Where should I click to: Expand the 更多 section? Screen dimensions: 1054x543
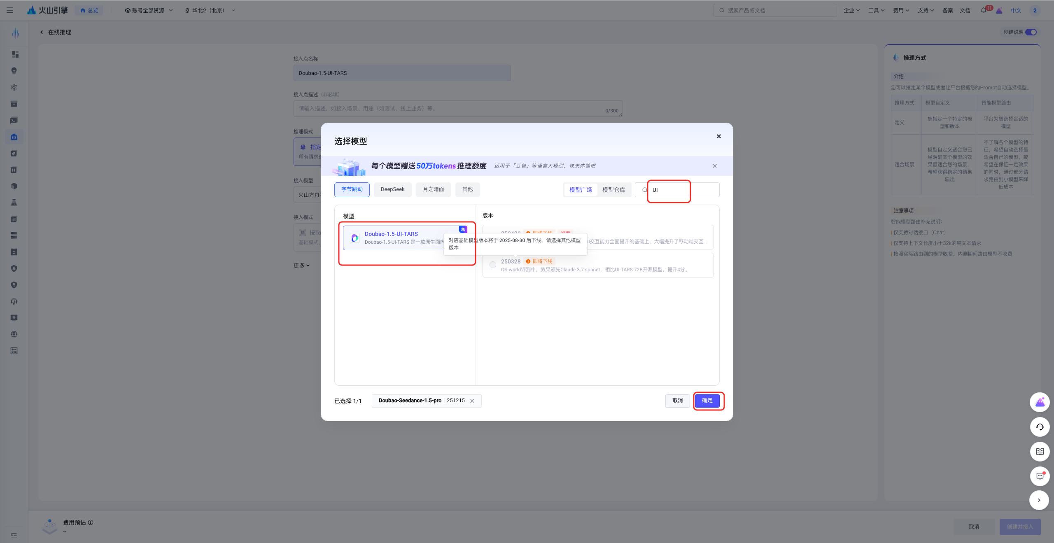301,266
